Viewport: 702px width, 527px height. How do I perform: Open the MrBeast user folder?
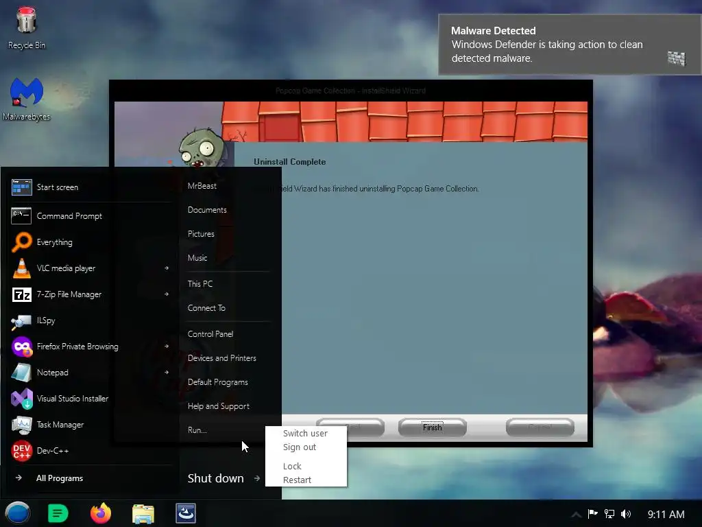pyautogui.click(x=202, y=186)
